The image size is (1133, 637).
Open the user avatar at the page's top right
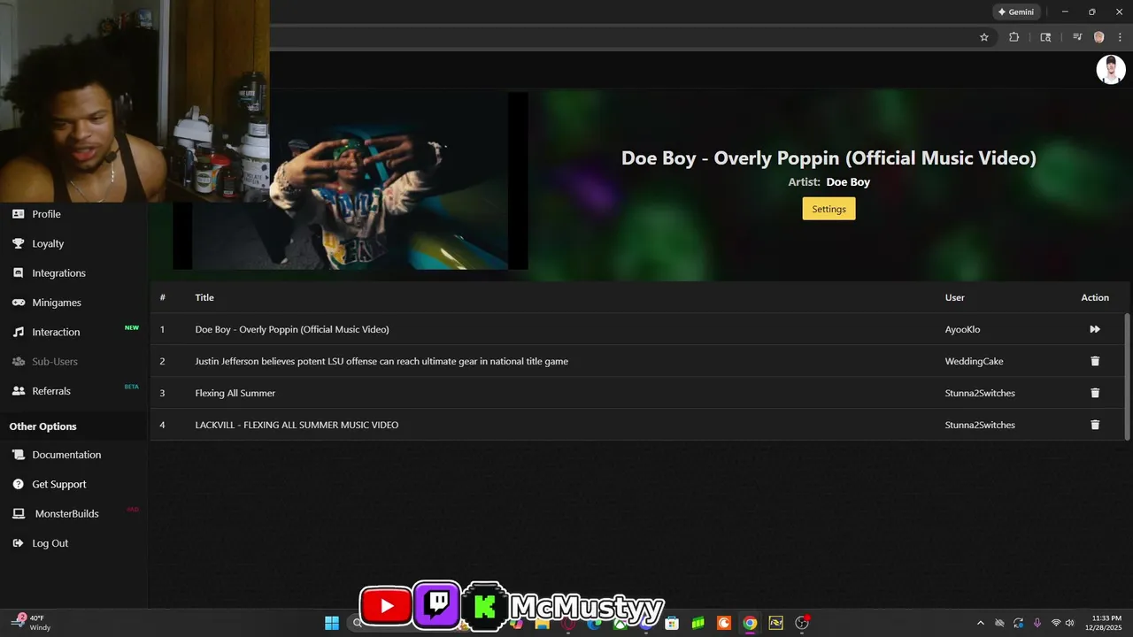click(x=1111, y=70)
